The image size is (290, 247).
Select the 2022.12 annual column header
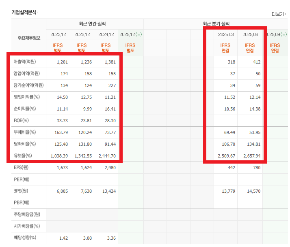tap(58, 35)
